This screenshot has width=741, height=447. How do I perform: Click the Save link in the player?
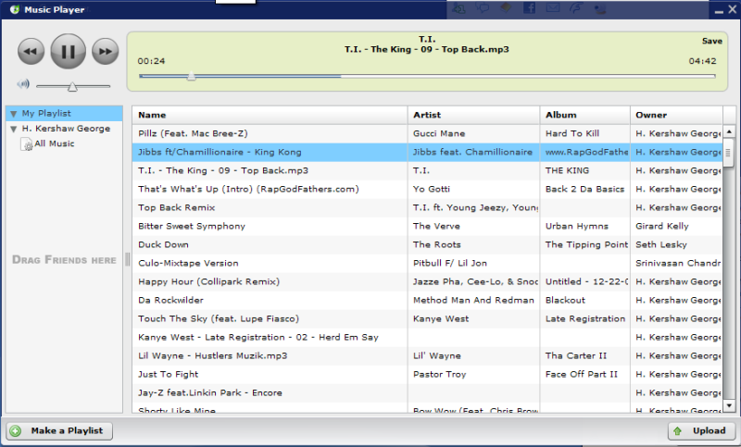tap(711, 41)
